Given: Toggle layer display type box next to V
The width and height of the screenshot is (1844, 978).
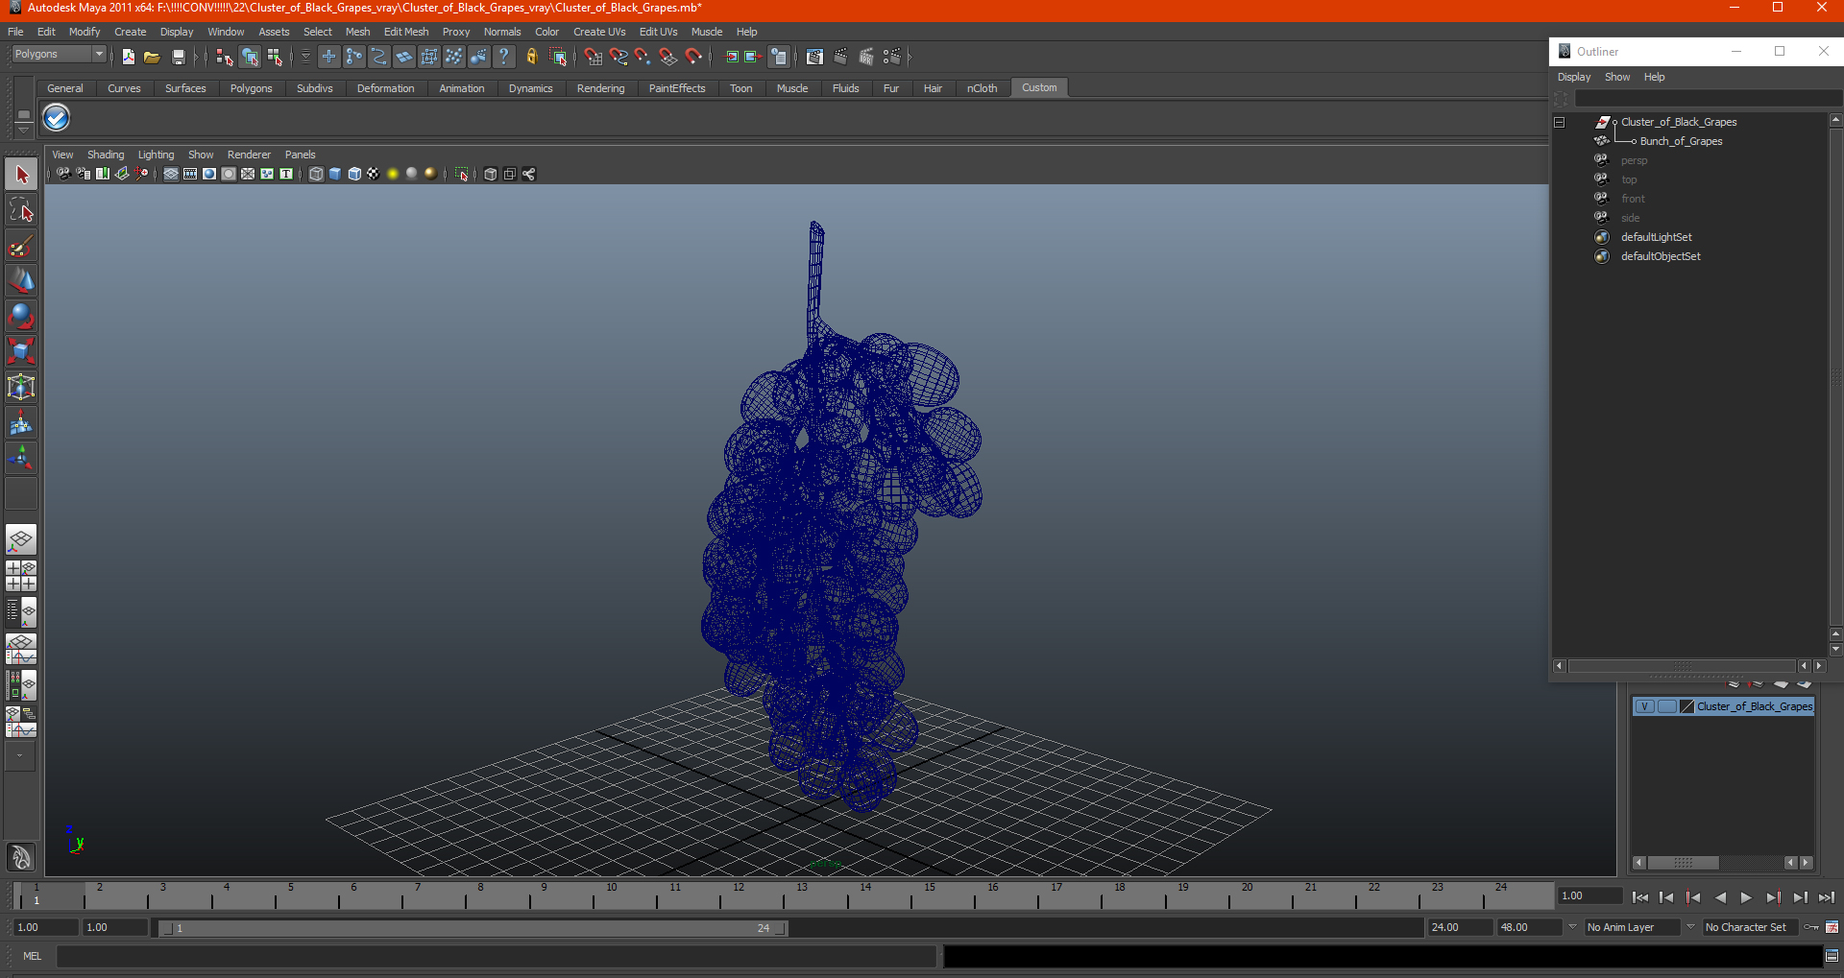Looking at the screenshot, I should (x=1666, y=706).
